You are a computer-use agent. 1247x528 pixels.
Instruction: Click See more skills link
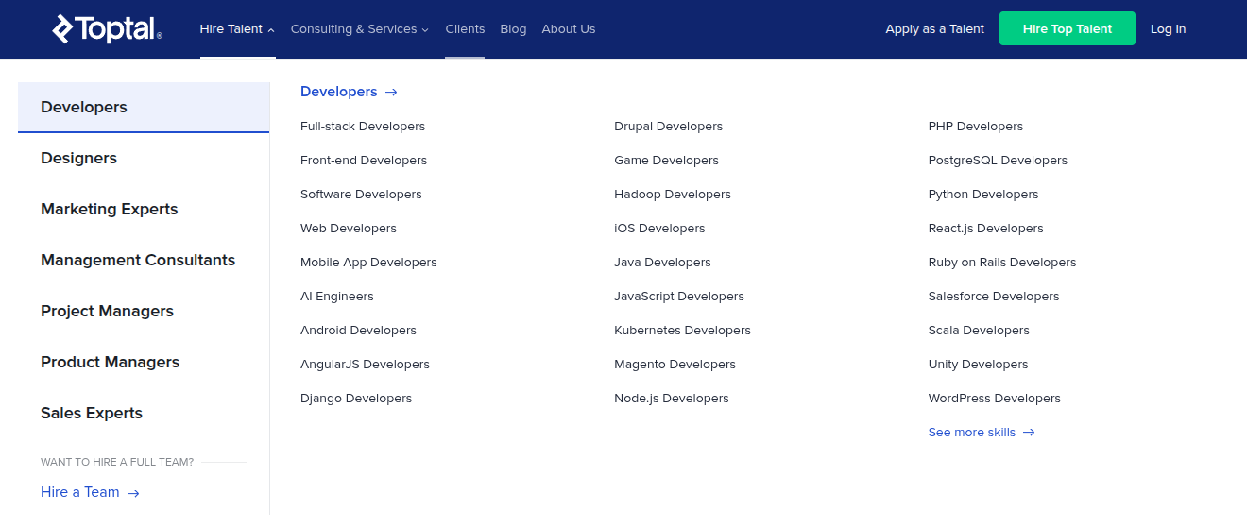click(982, 433)
